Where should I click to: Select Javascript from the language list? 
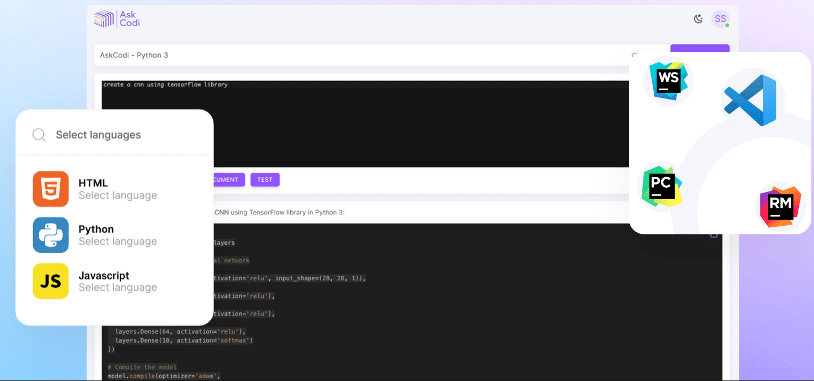115,281
